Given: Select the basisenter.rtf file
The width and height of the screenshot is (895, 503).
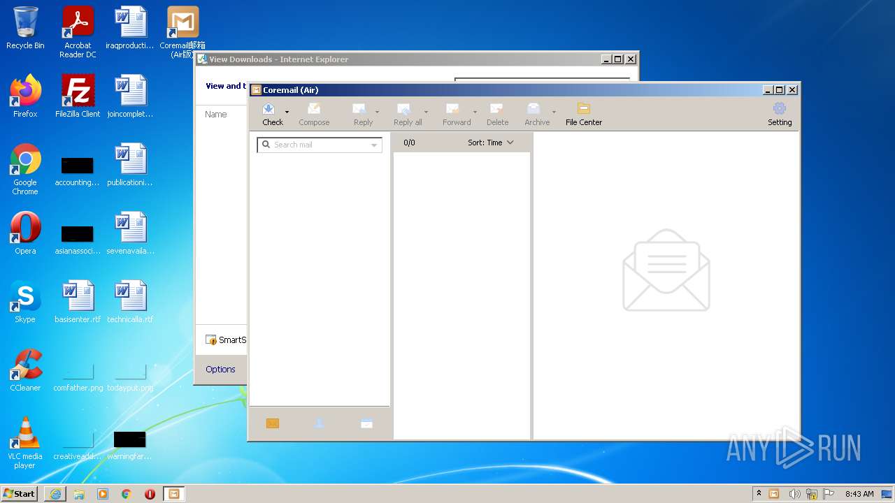Looking at the screenshot, I should [78, 302].
